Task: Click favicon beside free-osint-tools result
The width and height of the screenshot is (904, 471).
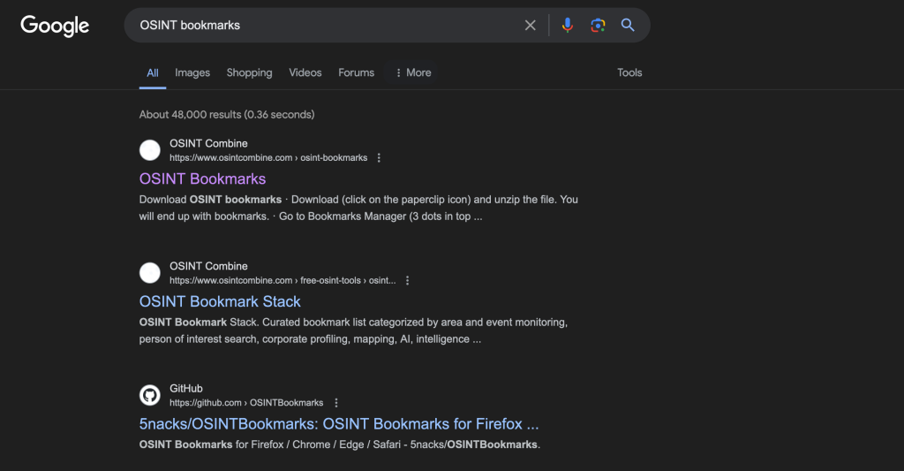Action: [150, 272]
